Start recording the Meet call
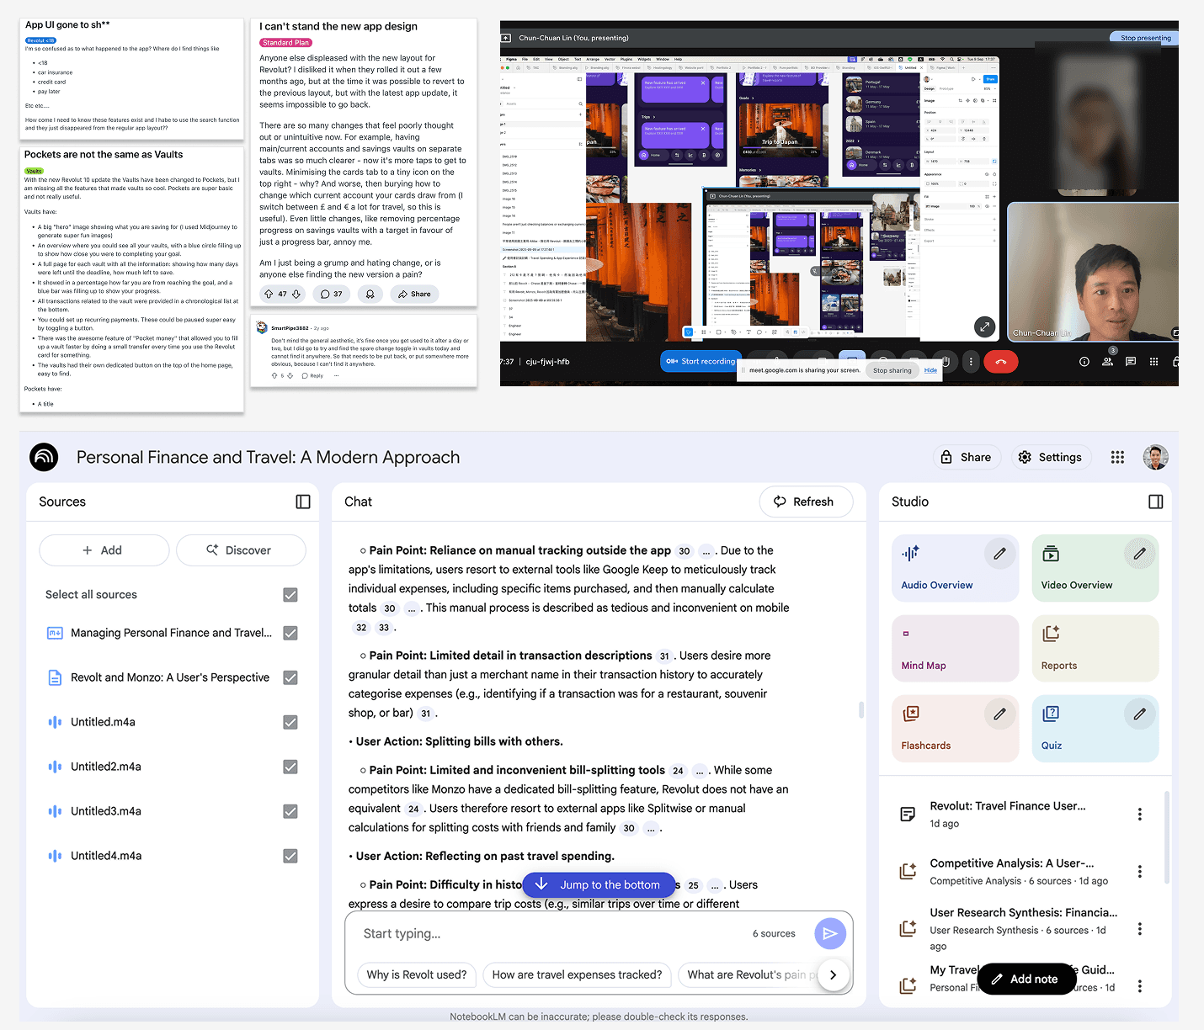 (701, 361)
